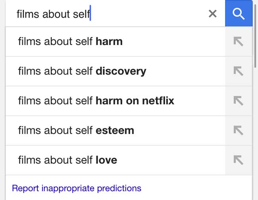Choose the 'films about self love' suggestion
Image resolution: width=258 pixels, height=200 pixels.
(x=67, y=160)
